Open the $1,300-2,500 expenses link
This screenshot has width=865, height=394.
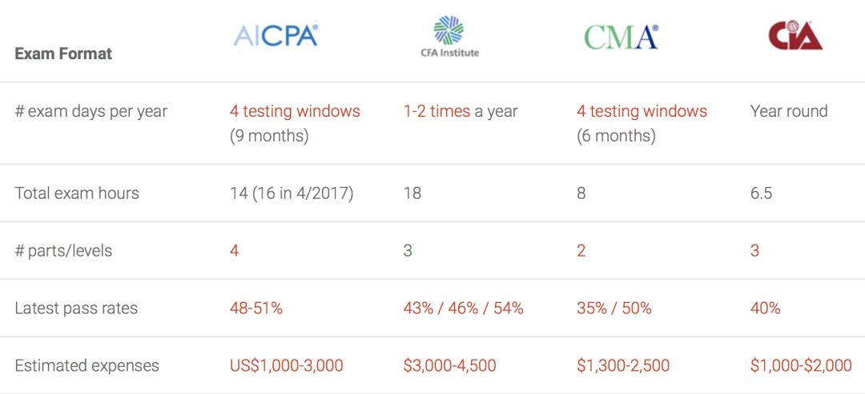[623, 365]
